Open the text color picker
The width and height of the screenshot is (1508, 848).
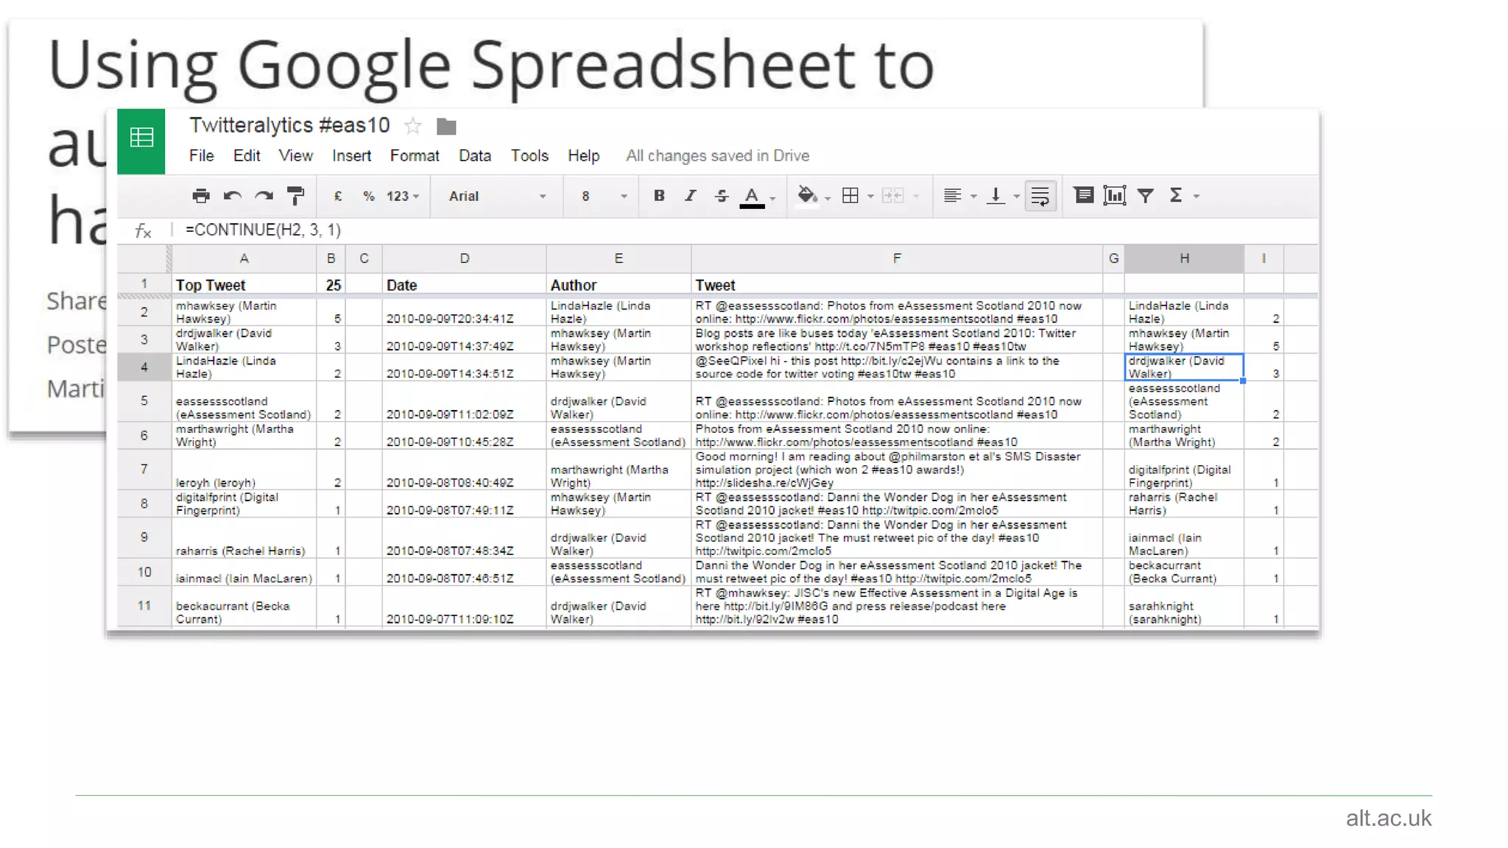[753, 196]
